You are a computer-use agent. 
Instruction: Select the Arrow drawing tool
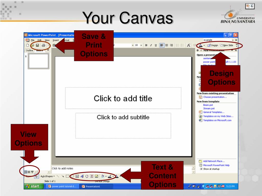click(x=63, y=176)
